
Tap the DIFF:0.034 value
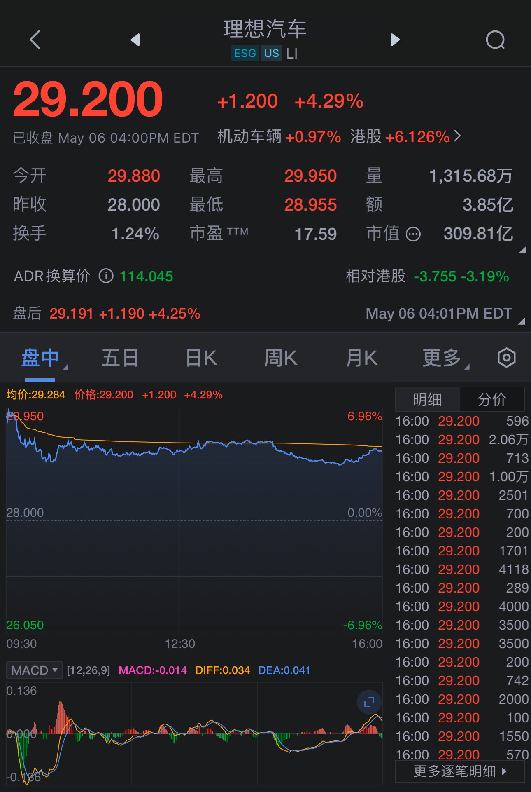point(222,670)
